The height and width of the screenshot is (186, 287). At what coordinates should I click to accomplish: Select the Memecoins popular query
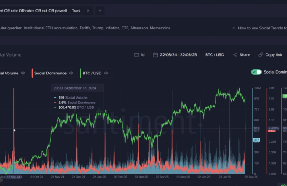click(160, 28)
